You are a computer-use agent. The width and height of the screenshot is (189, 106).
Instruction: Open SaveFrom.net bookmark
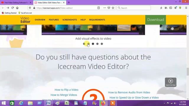[x=25, y=13]
